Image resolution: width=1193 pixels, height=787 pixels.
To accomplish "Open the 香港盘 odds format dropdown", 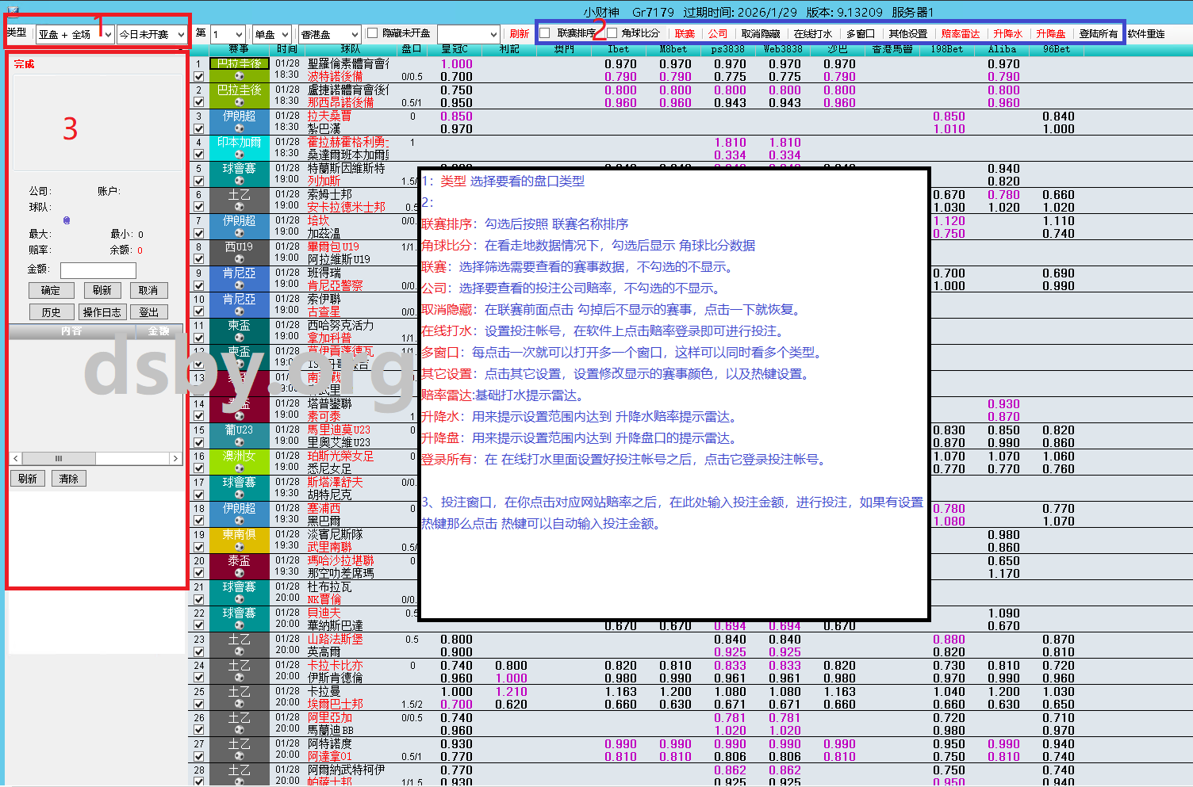I will (x=329, y=34).
